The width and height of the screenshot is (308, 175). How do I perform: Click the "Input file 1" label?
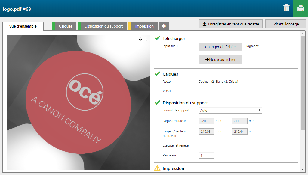(x=170, y=46)
